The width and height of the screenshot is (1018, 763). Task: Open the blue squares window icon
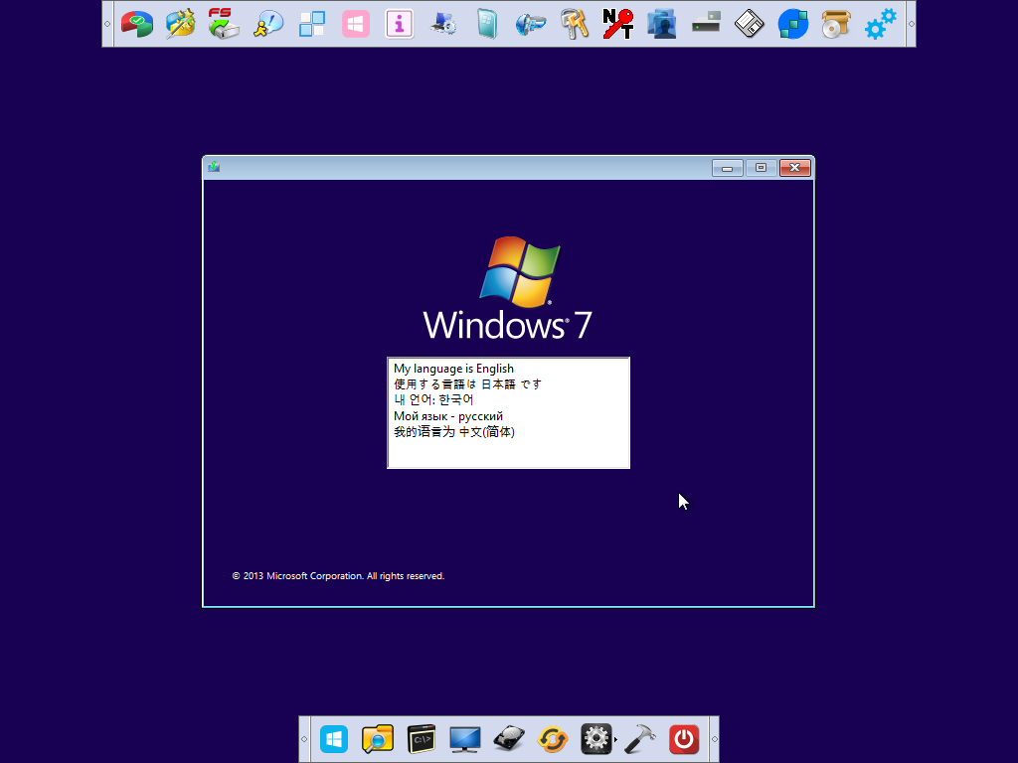312,24
